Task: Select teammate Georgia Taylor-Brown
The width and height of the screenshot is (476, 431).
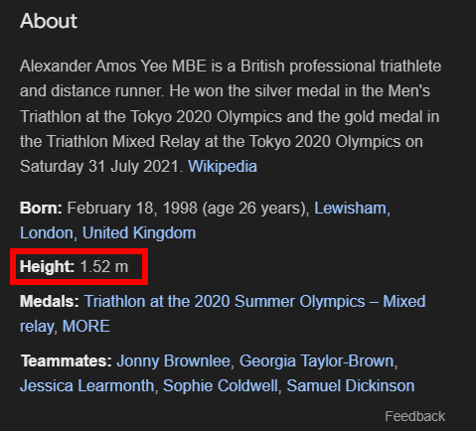Action: coord(316,360)
